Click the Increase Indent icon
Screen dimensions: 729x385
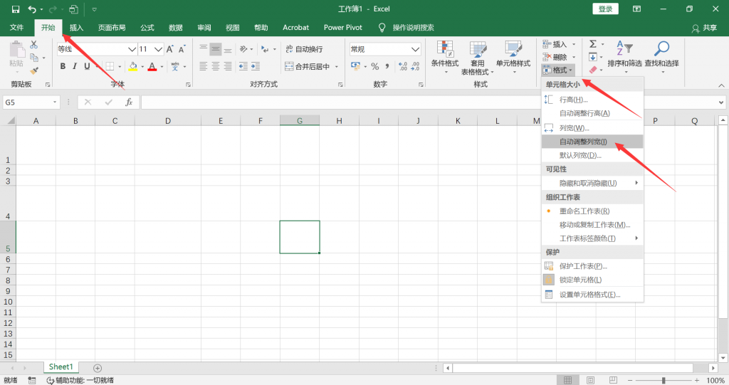(x=256, y=66)
